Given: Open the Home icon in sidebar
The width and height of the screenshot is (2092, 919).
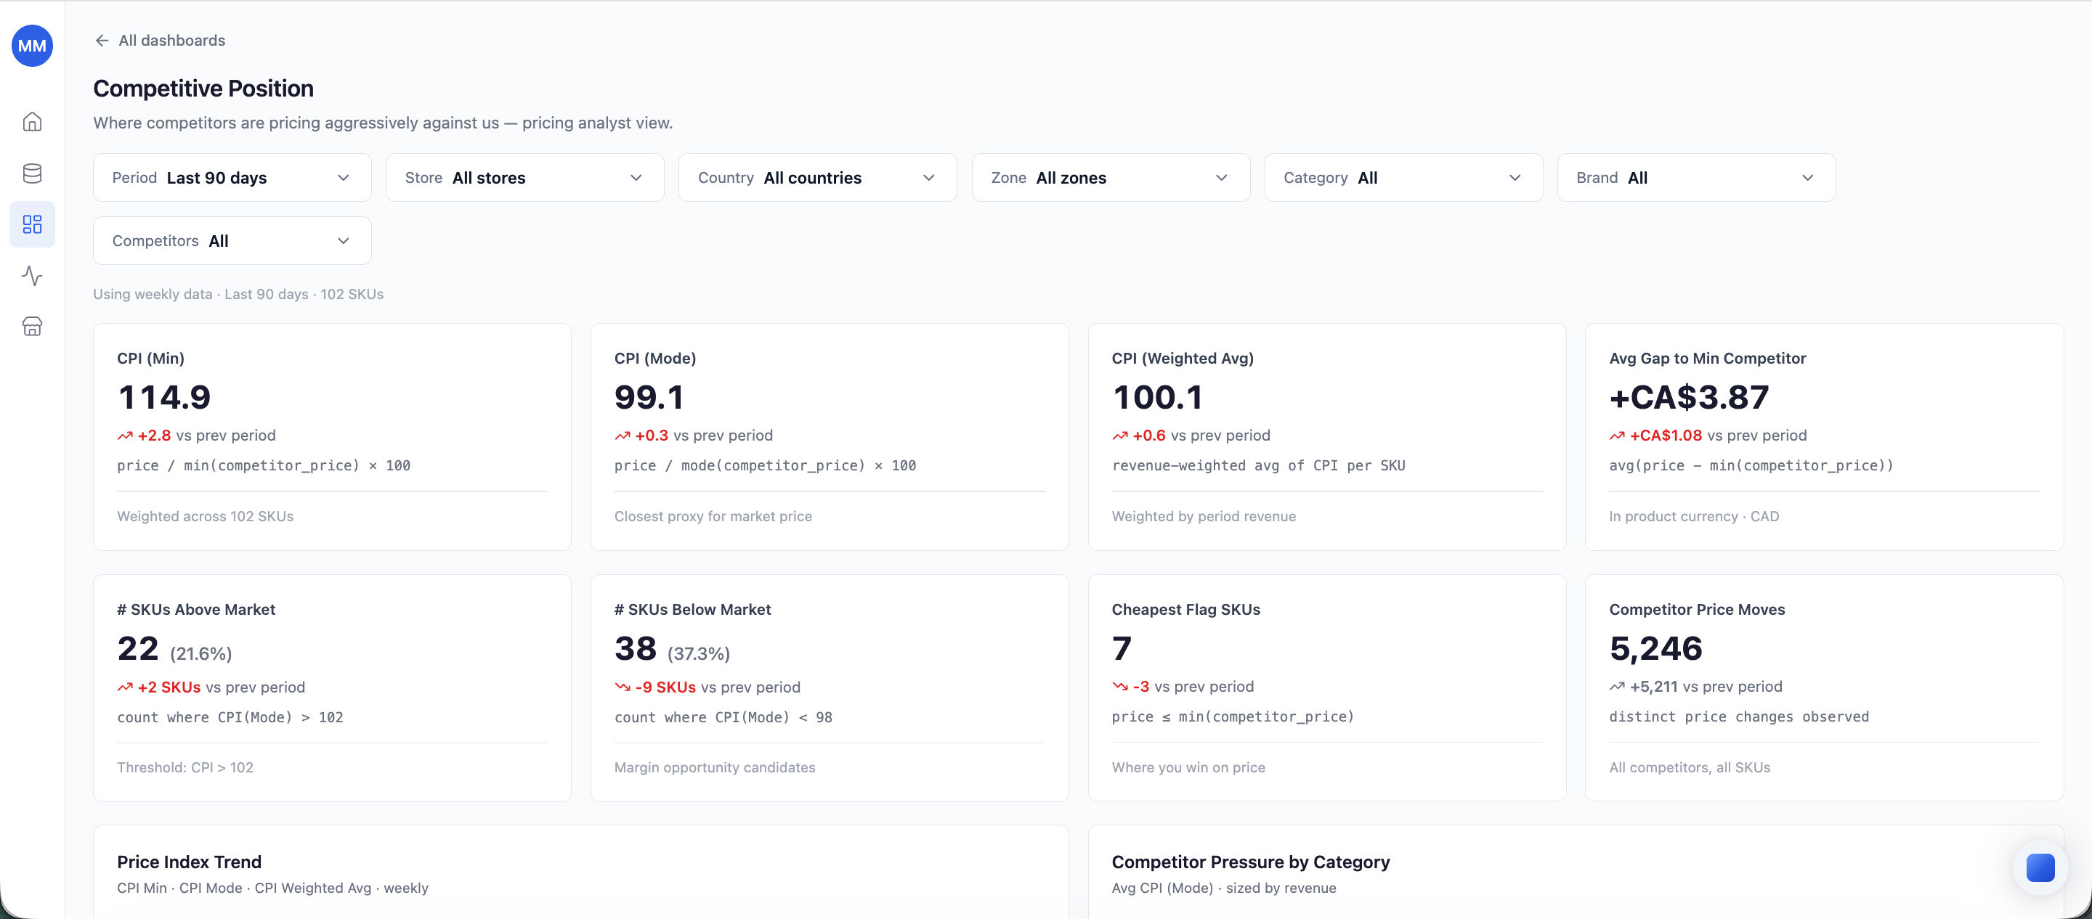Looking at the screenshot, I should 32,122.
